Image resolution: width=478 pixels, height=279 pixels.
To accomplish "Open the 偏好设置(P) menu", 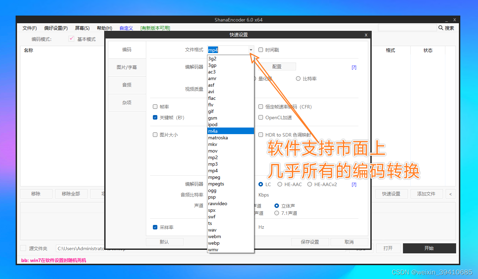I will [56, 28].
